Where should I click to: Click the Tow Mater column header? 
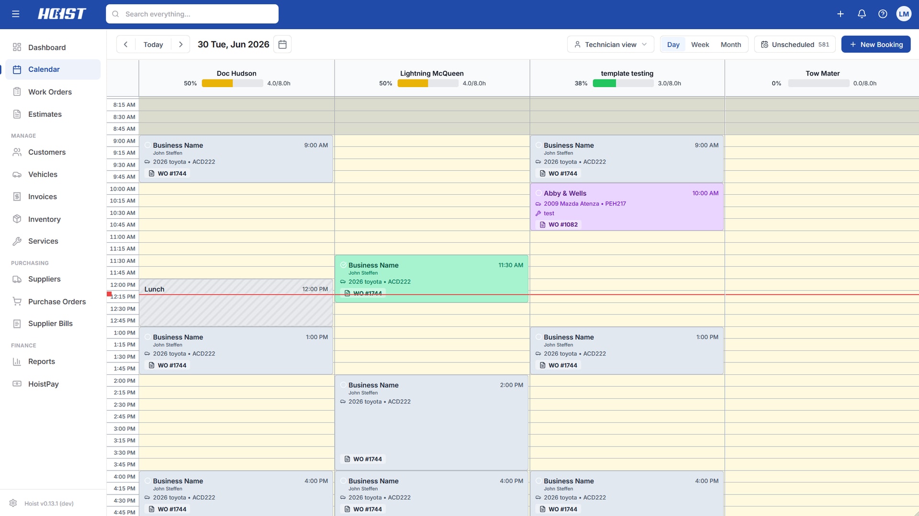[822, 78]
